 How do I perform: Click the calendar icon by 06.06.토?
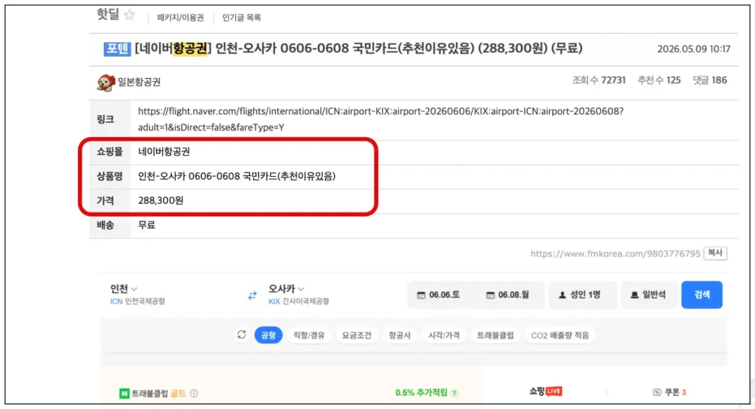421,295
